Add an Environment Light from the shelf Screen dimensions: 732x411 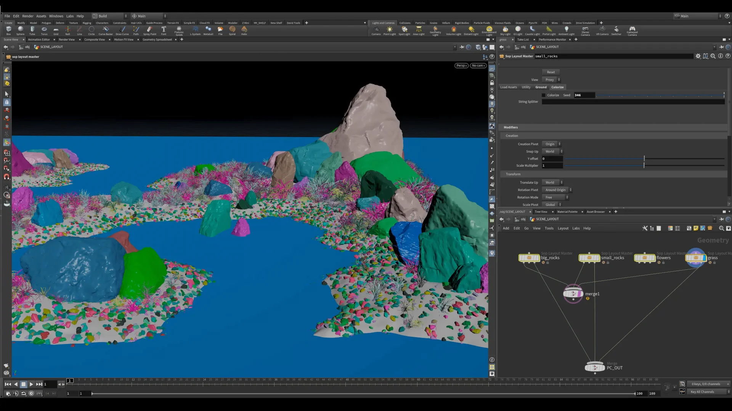489,30
